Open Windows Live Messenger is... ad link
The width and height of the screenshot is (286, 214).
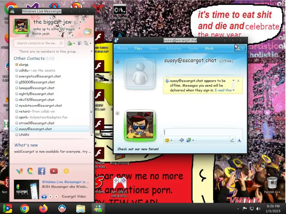(65, 182)
